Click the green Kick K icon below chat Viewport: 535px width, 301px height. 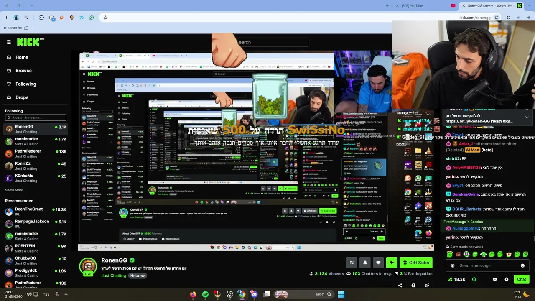coord(474,279)
